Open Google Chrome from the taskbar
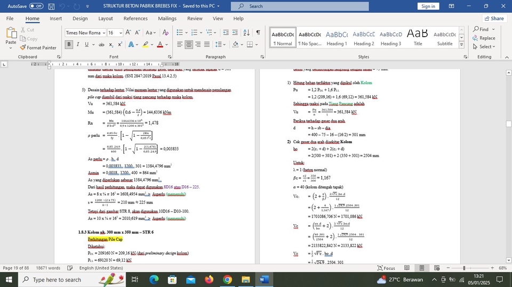The width and height of the screenshot is (512, 287). (x=227, y=280)
